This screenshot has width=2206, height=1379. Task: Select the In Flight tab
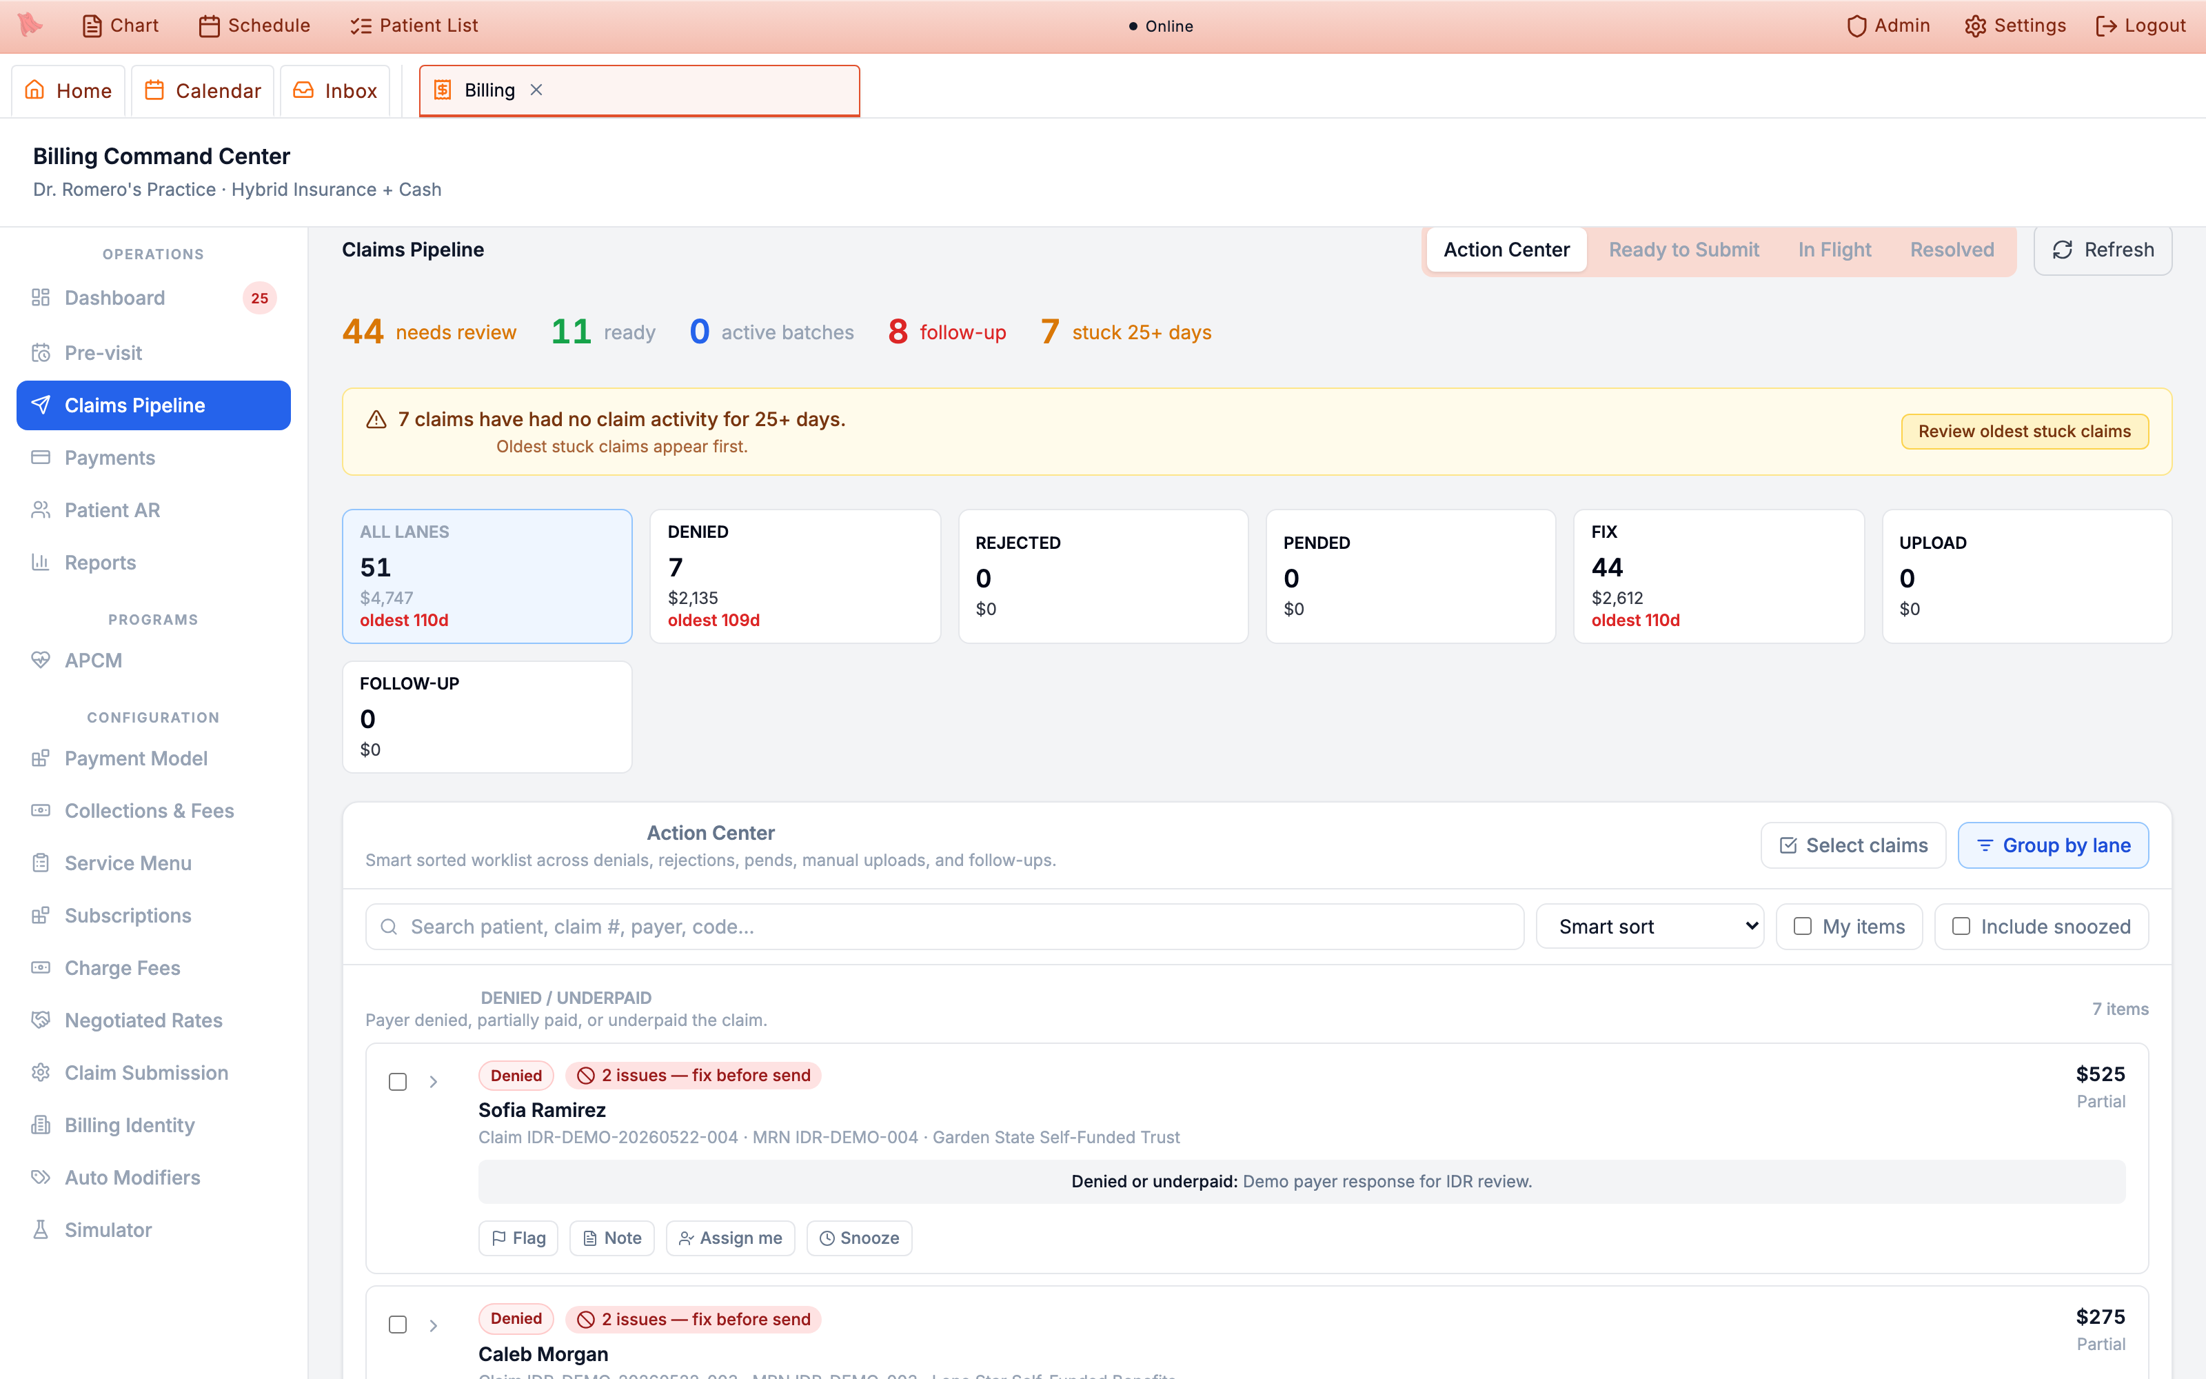tap(1834, 250)
